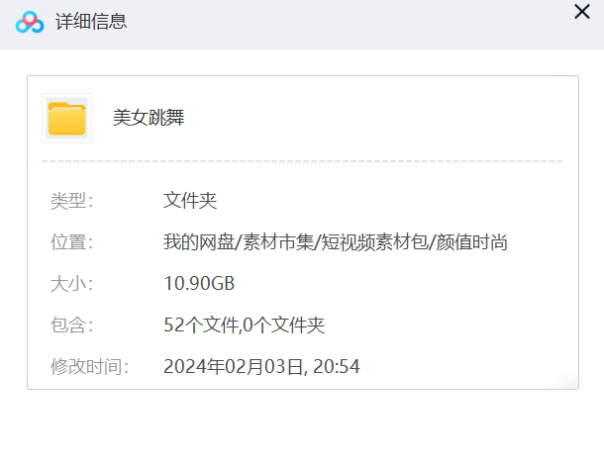
Task: Click the Baidu Netdisk logo icon
Action: pyautogui.click(x=31, y=22)
